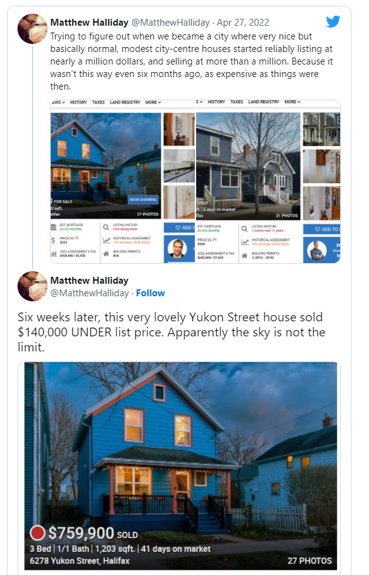Expand the left listing's MORE dropdown
Image resolution: width=369 pixels, height=575 pixels.
point(153,102)
